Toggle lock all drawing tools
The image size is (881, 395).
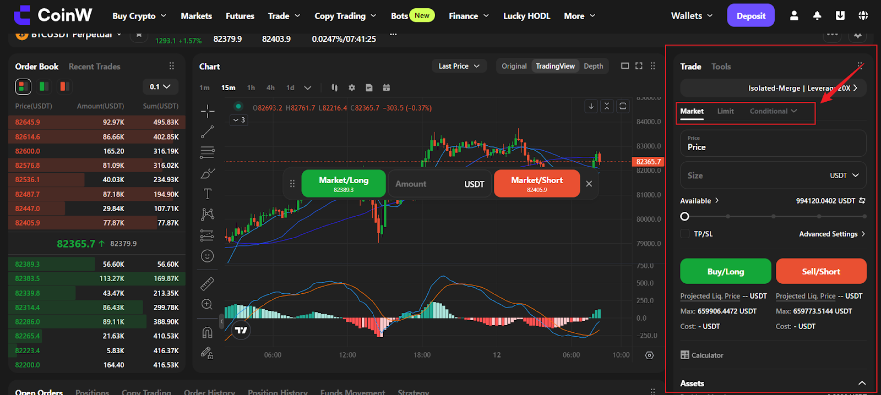click(x=208, y=353)
